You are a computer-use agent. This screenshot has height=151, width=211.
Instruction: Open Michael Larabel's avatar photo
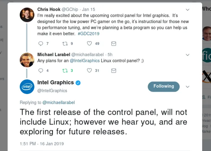[27, 60]
